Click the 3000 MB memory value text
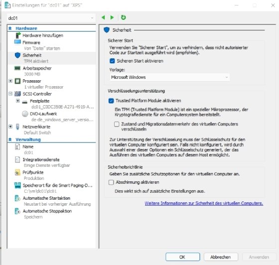This screenshot has width=279, height=265. pos(32,74)
